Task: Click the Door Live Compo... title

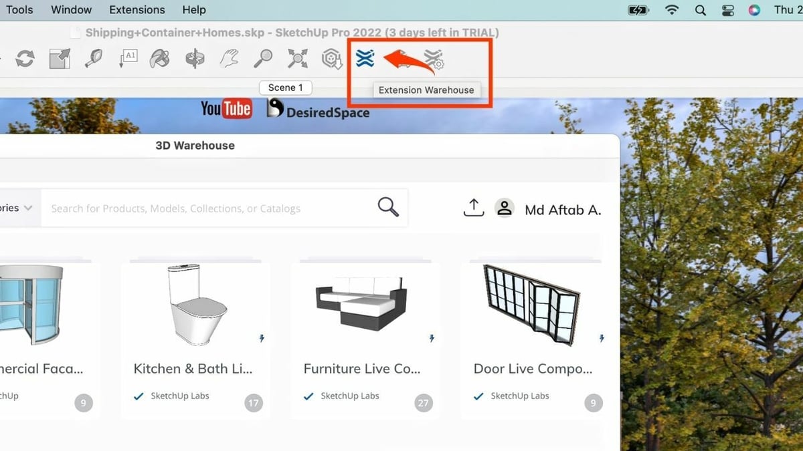Action: tap(533, 369)
